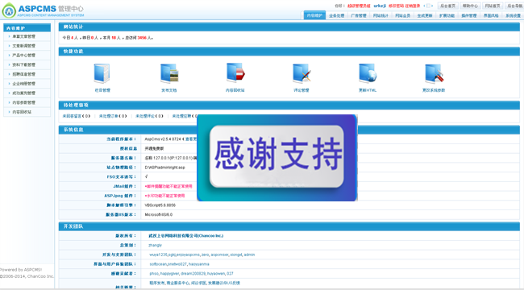Click the 后台首页 header button
The width and height of the screenshot is (524, 290).
(447, 6)
